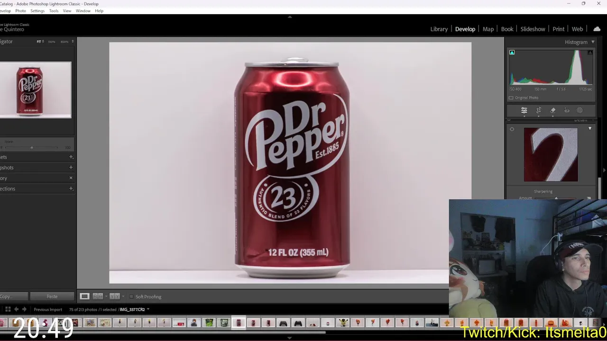Open the Slideshow module

pyautogui.click(x=533, y=29)
